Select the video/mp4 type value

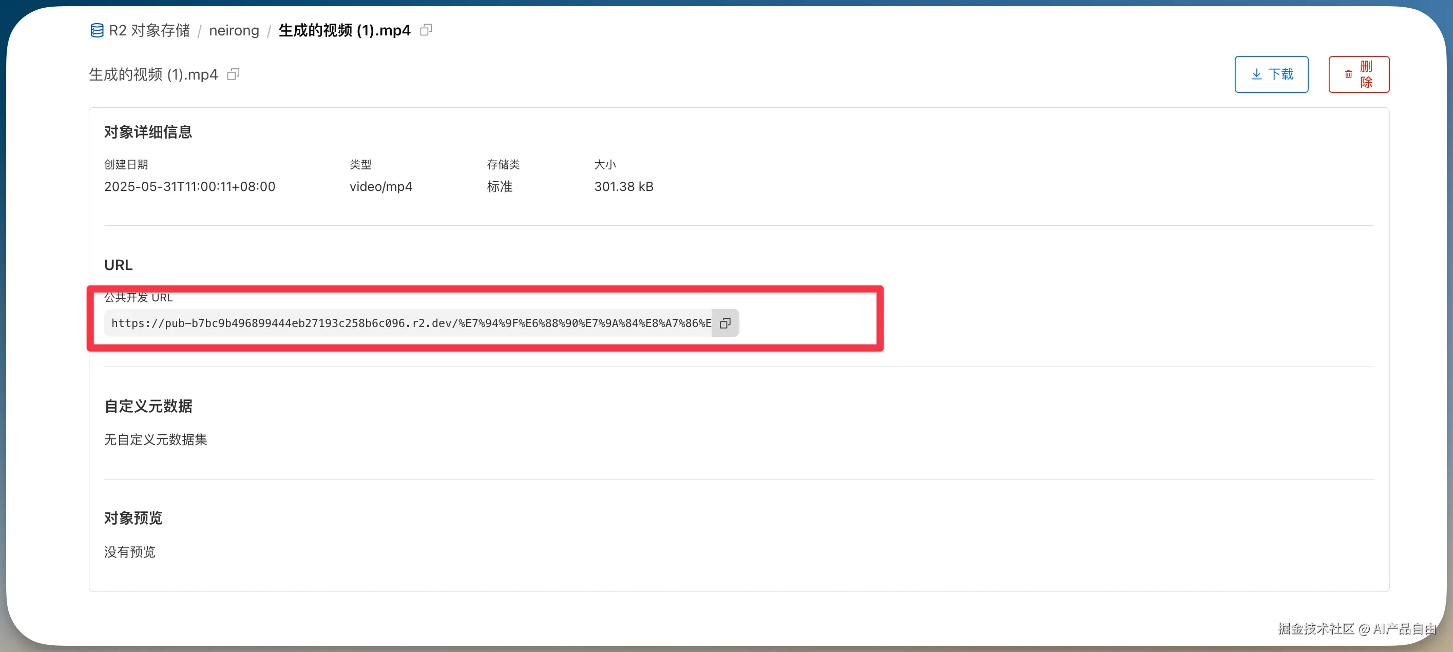[381, 187]
